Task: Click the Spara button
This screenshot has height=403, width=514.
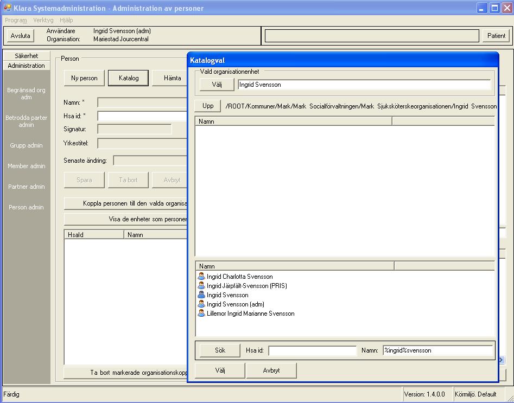Action: pos(84,180)
